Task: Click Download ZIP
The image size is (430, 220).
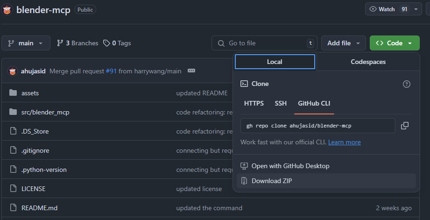Action: (x=272, y=181)
